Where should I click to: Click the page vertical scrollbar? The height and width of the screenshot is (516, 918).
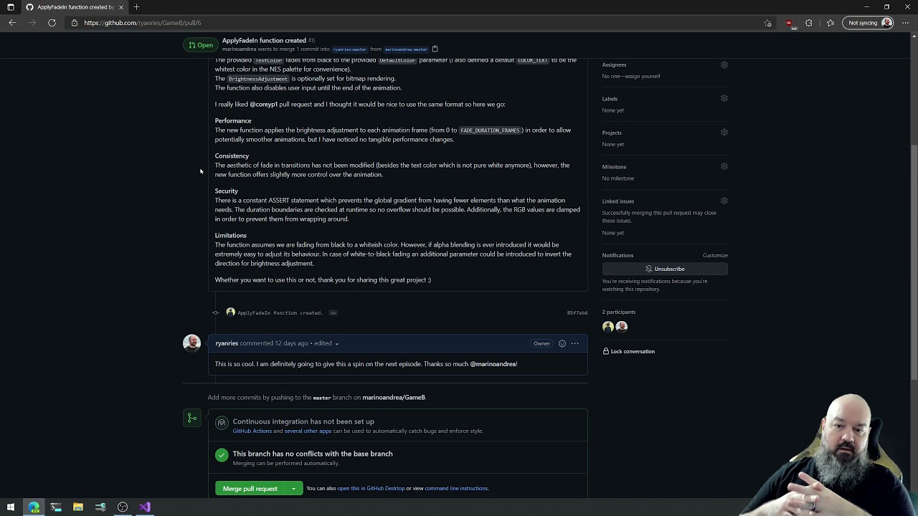click(914, 262)
